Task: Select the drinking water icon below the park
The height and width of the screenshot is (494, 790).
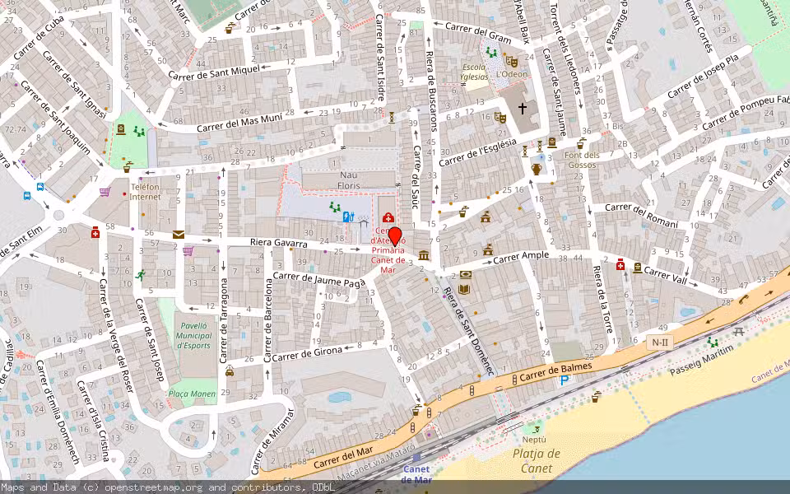Action: tap(128, 166)
